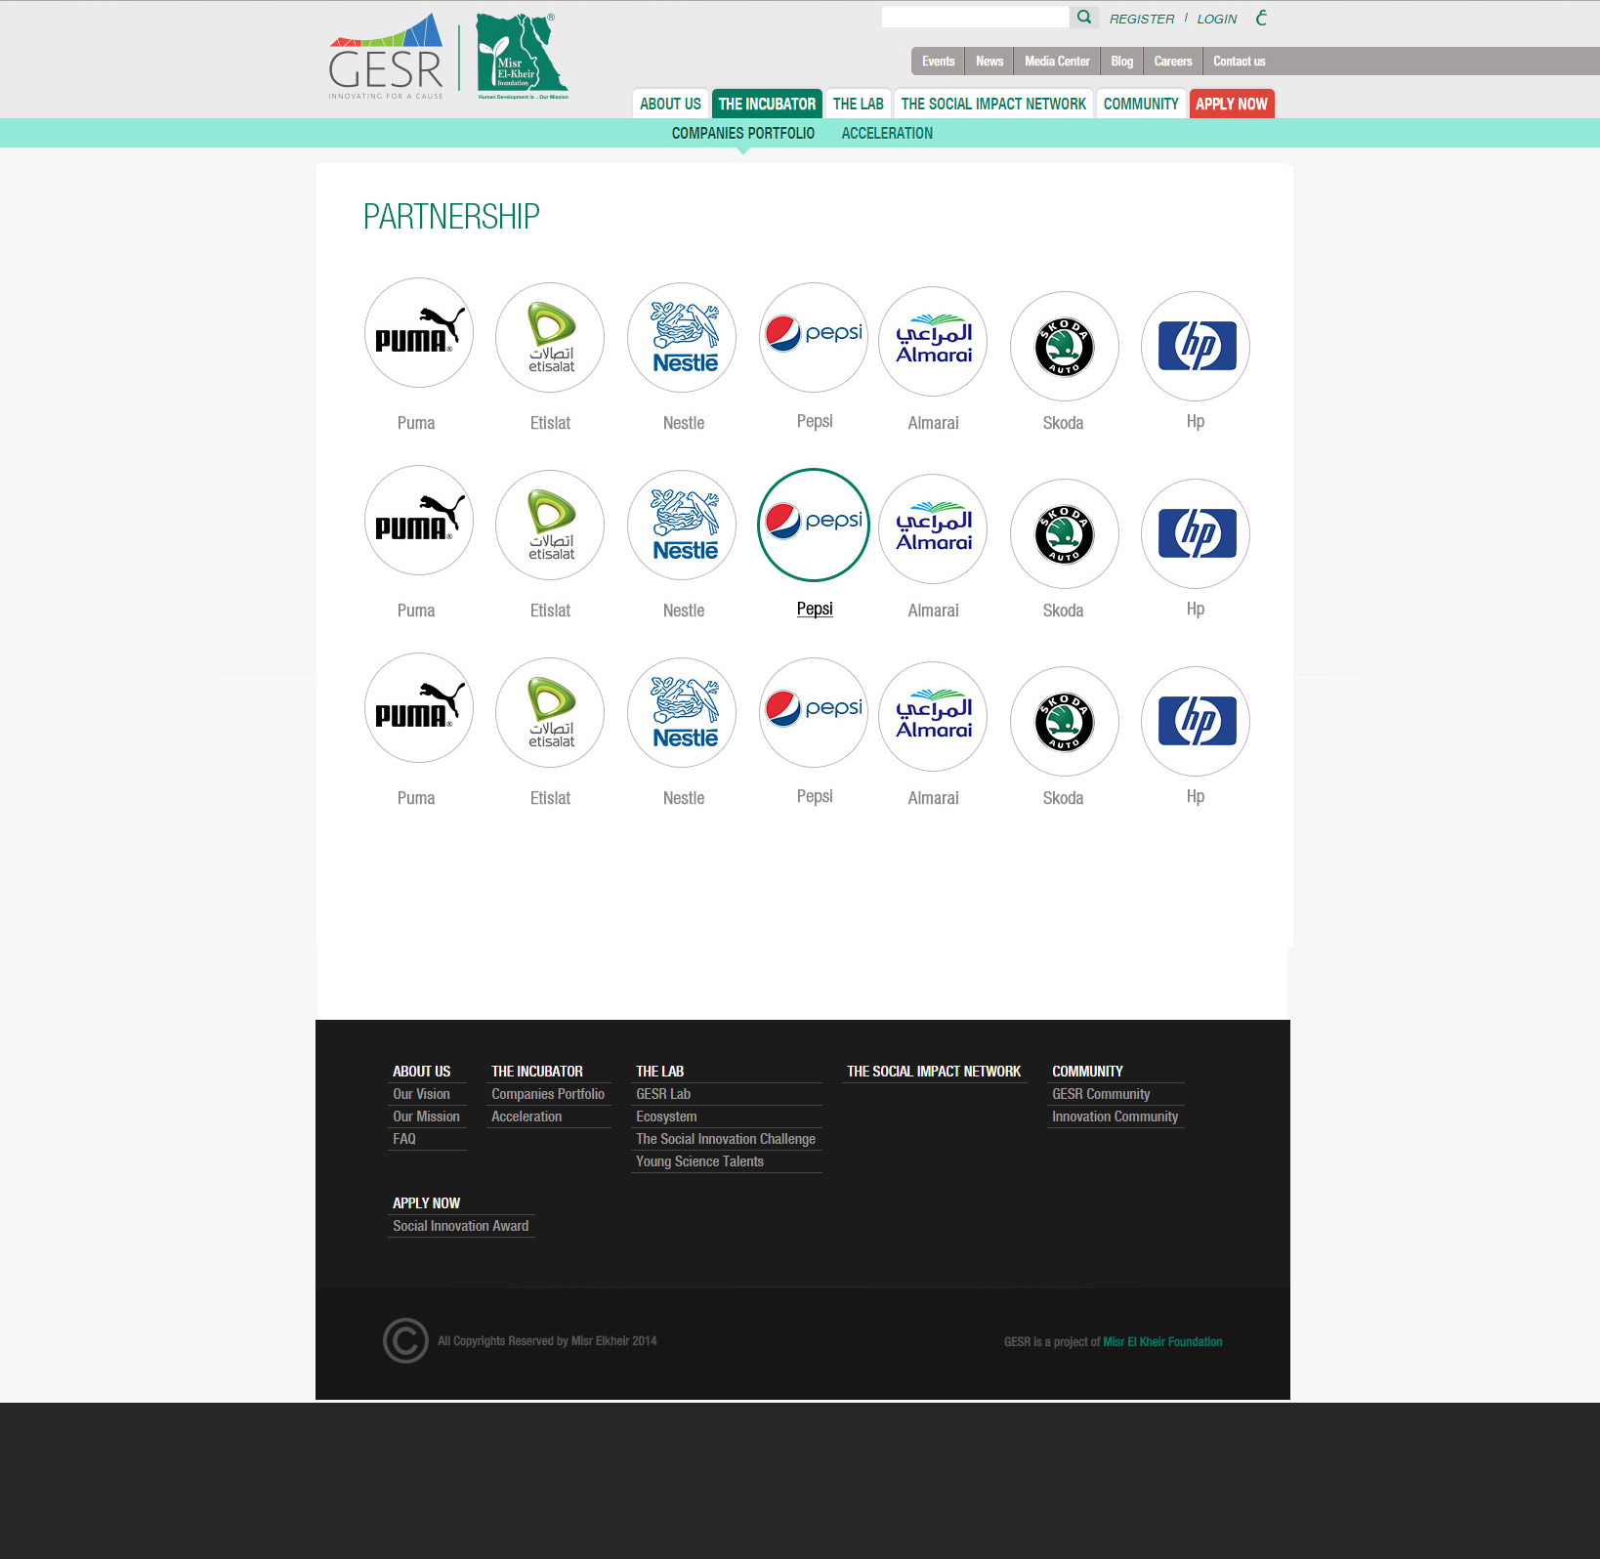This screenshot has width=1600, height=1559.
Task: Click the GESR logo in the header
Action: [386, 57]
